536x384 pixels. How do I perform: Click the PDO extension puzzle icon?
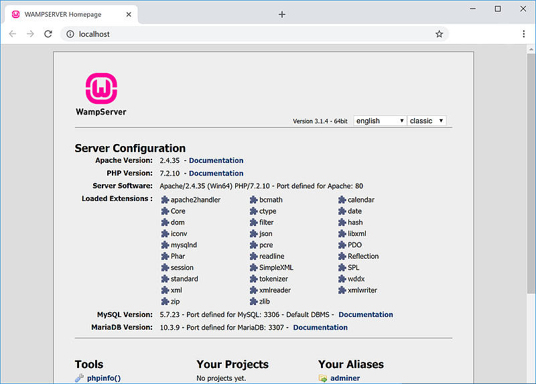click(342, 245)
